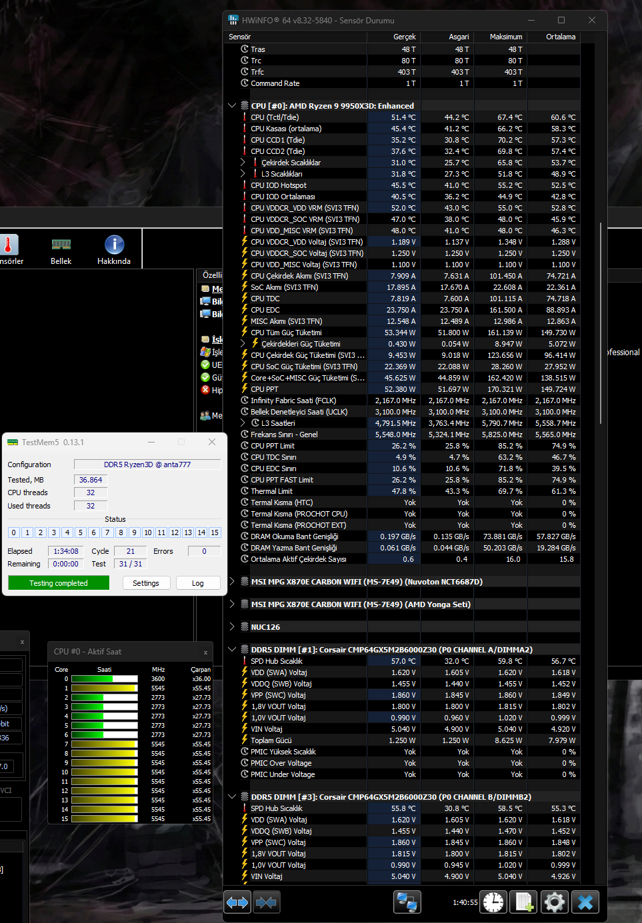The image size is (642, 923).
Task: Click clock icon beside Infinity Fabric Saati
Action: [245, 401]
